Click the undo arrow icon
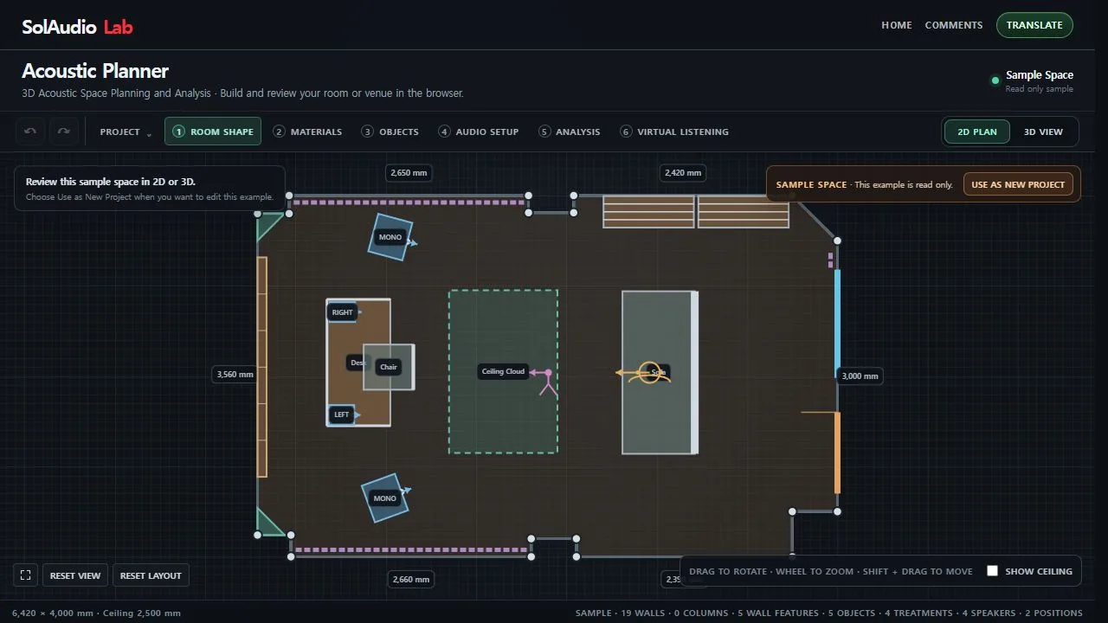The height and width of the screenshot is (623, 1108). tap(30, 132)
